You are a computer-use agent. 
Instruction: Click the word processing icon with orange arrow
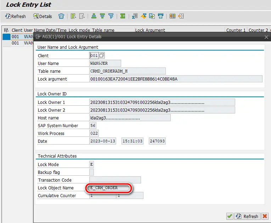(143, 16)
